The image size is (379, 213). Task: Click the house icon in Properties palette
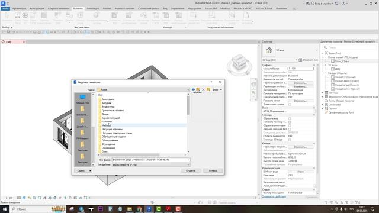coord(268,50)
